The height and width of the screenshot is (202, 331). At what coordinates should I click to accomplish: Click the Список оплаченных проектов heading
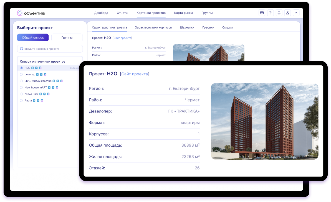click(43, 62)
